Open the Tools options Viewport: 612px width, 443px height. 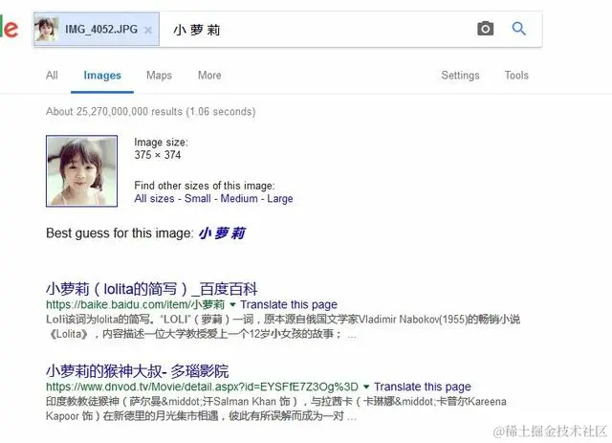point(516,76)
